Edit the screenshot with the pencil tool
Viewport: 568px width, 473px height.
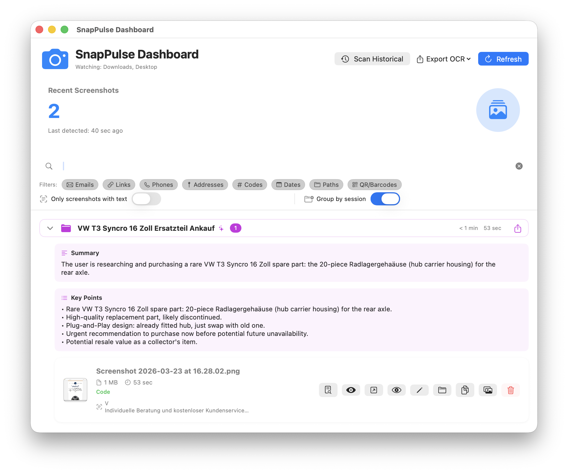pyautogui.click(x=419, y=390)
